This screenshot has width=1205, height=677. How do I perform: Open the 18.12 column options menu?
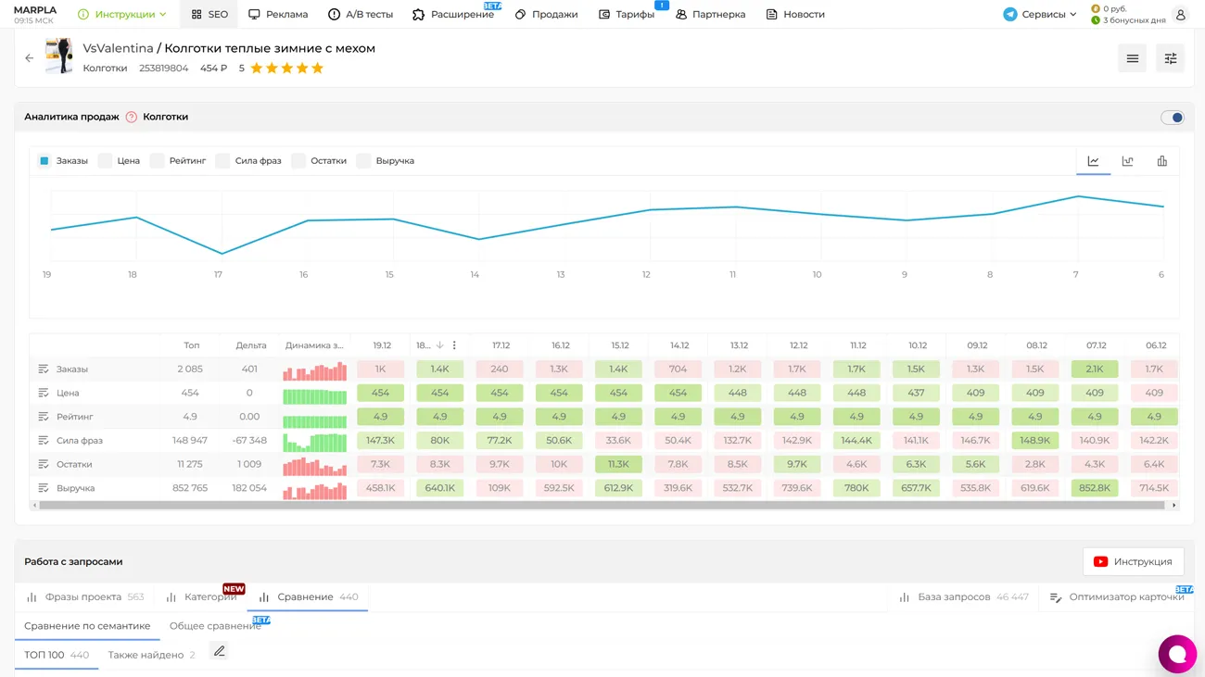coord(454,345)
